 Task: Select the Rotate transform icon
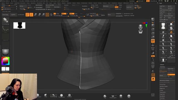[x=43, y=15]
